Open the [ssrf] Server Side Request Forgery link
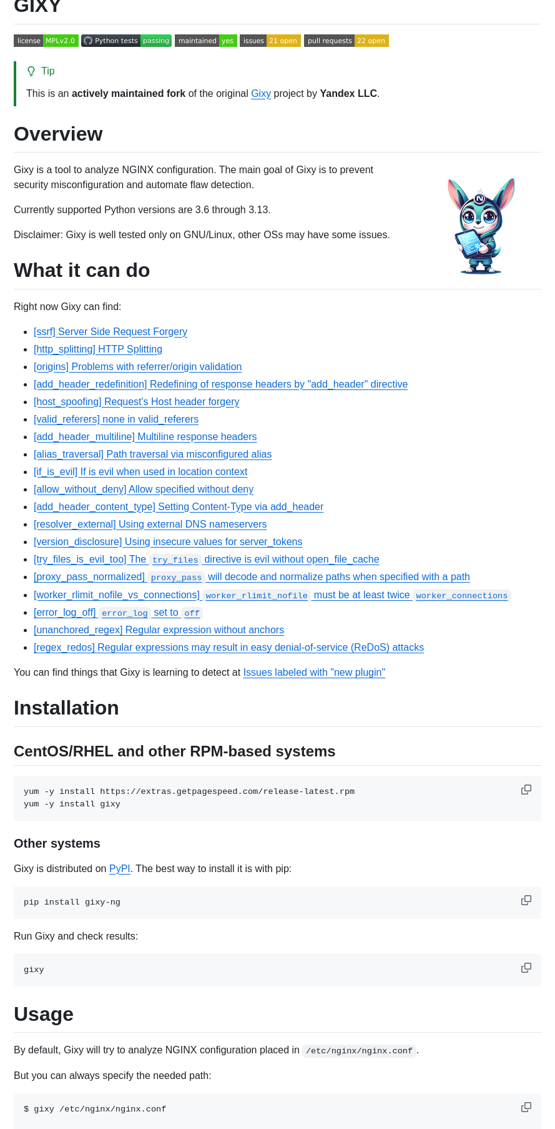The image size is (555, 1129). pos(111,331)
